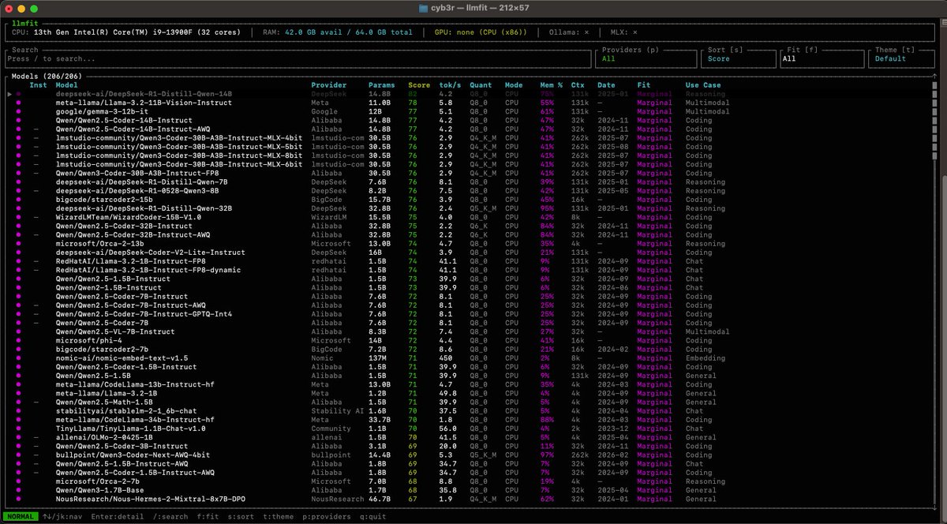Select the nomic-ai/nomic-embed-text-v1.5 model name
This screenshot has width=947, height=524.
(x=121, y=358)
